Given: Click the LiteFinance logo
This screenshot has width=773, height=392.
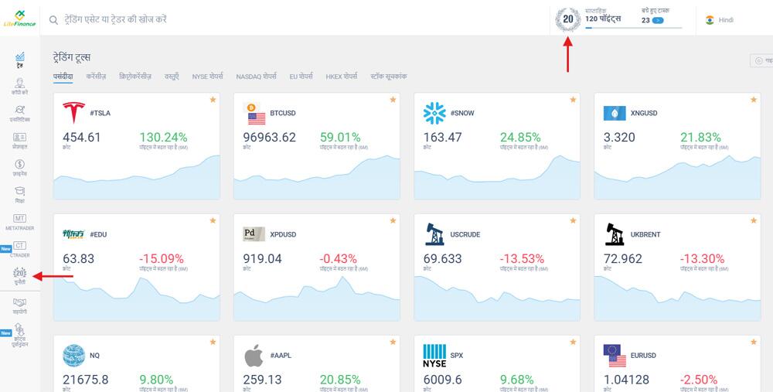Looking at the screenshot, I should [x=20, y=19].
